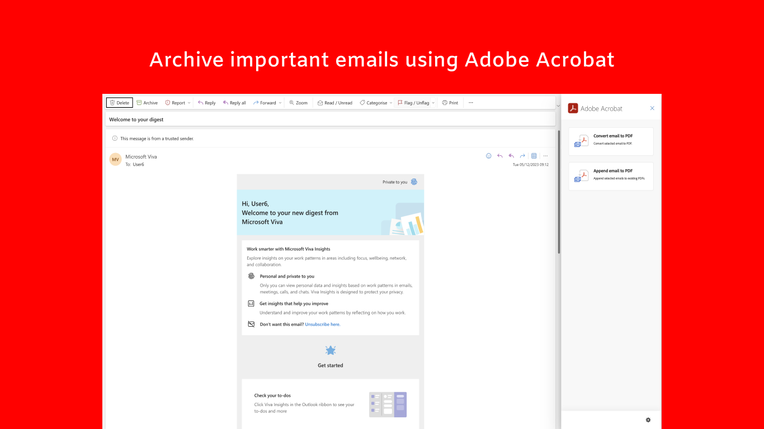Open the Flag / Unflag dropdown arrow
This screenshot has width=764, height=429.
pyautogui.click(x=433, y=103)
